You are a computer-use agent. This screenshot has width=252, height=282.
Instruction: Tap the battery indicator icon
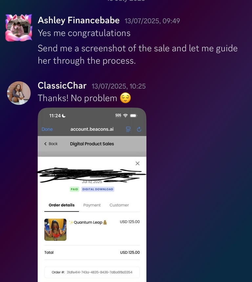pos(134,115)
